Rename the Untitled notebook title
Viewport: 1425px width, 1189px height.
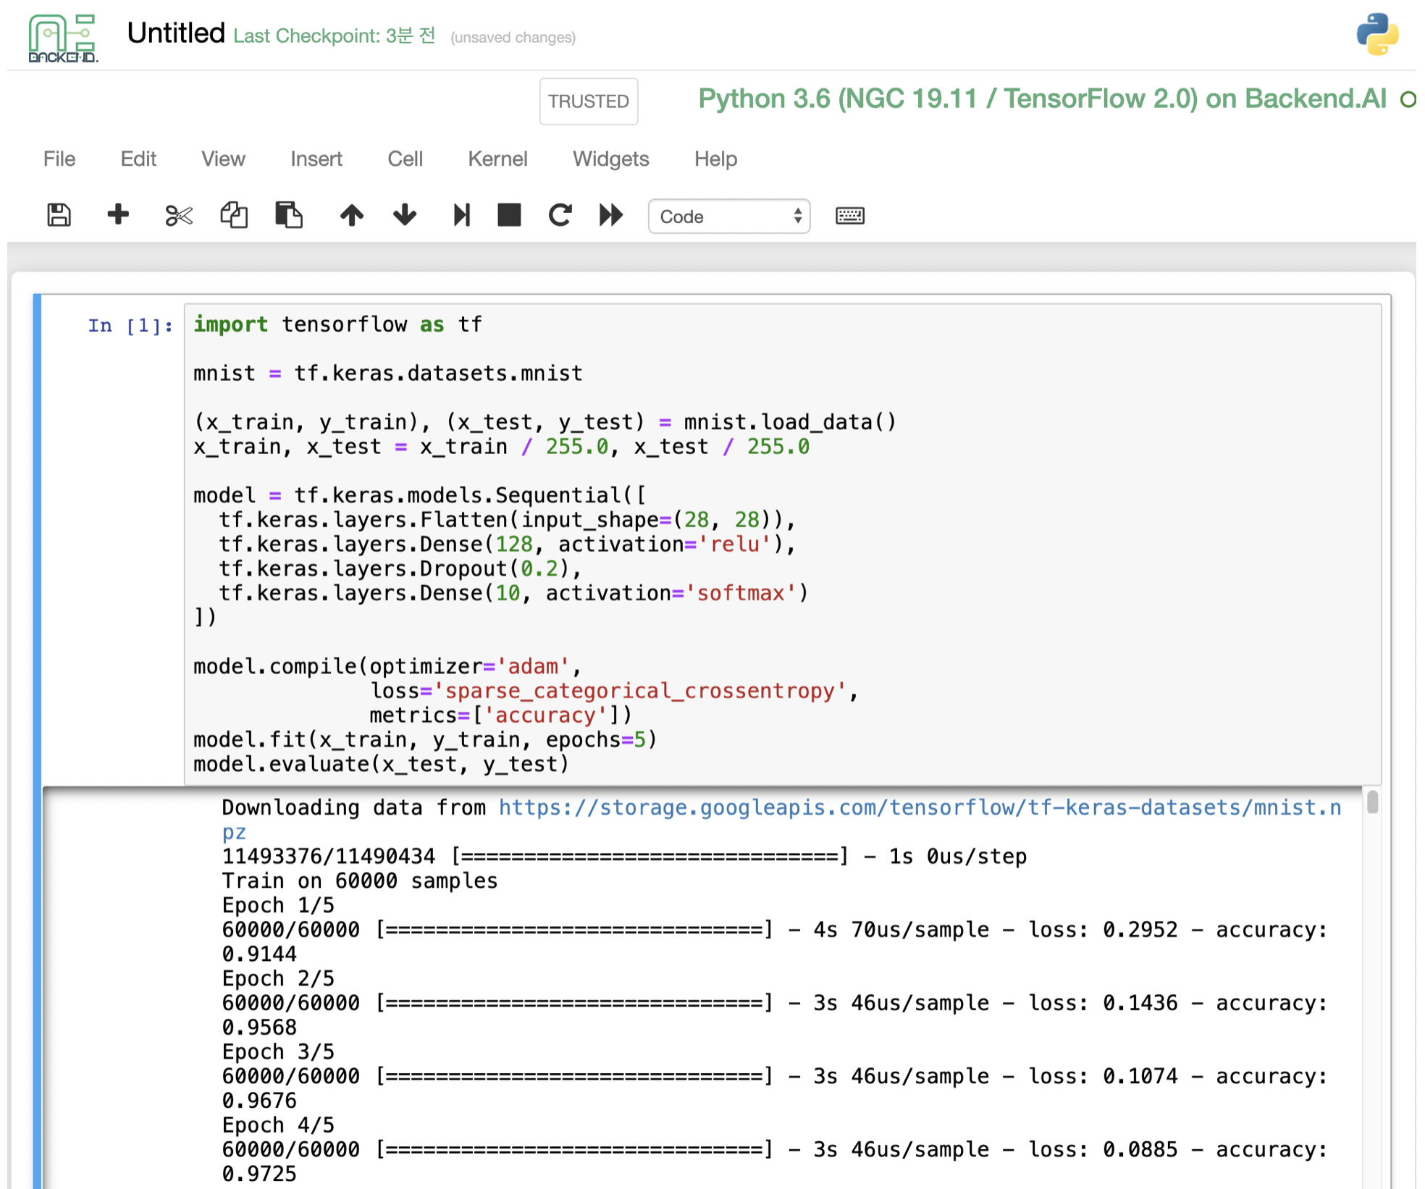coord(176,33)
